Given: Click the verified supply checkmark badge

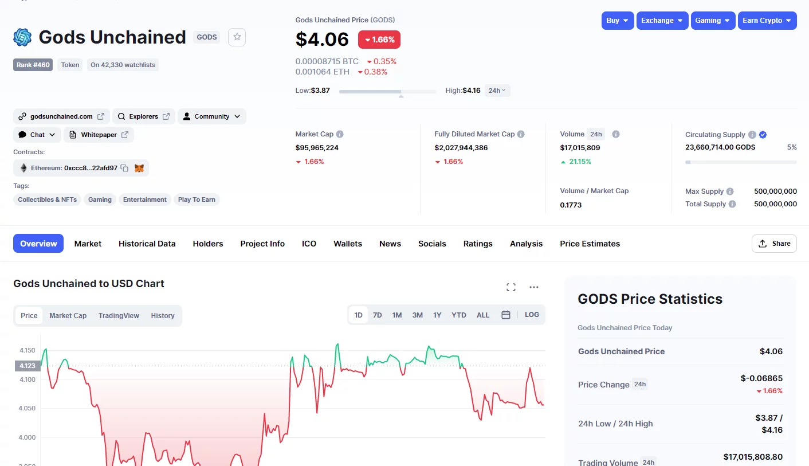Looking at the screenshot, I should coord(763,135).
